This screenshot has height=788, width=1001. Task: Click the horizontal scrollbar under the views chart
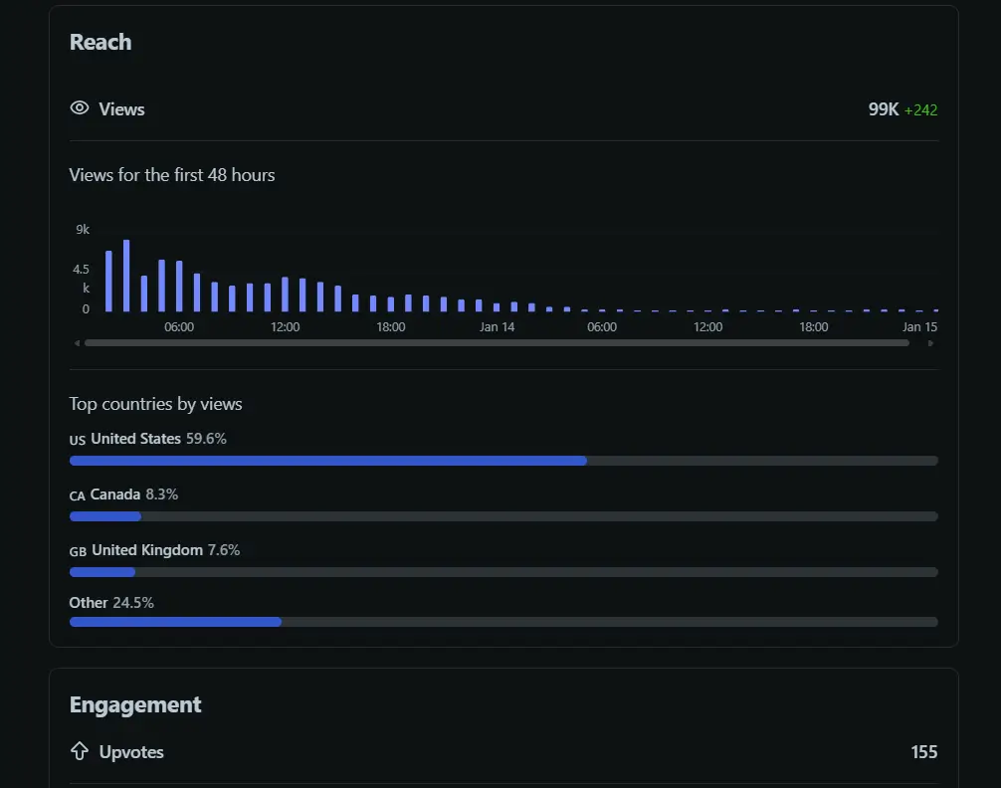pos(497,343)
